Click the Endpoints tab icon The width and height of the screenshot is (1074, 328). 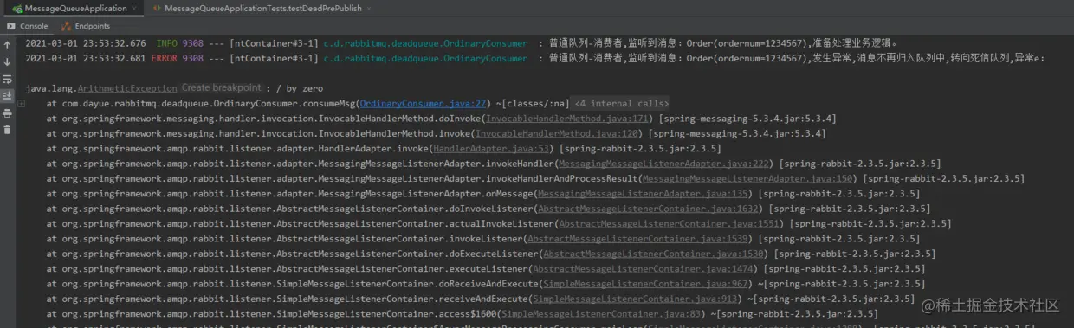point(67,26)
